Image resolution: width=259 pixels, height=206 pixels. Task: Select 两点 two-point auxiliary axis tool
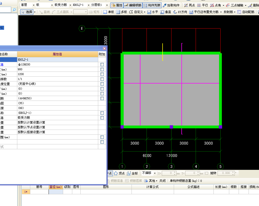190,5
